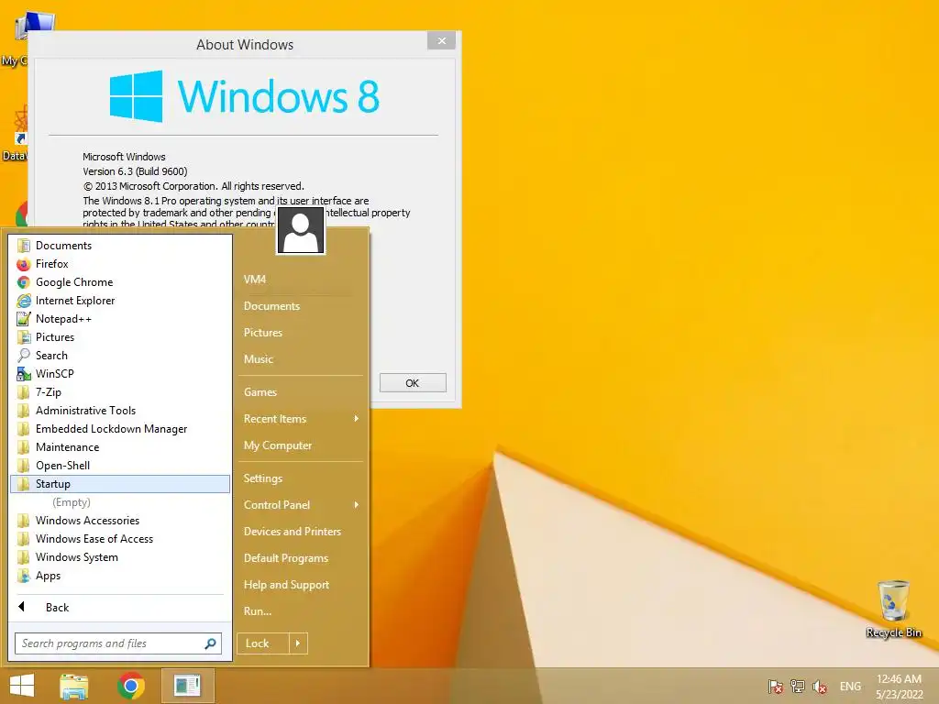Viewport: 939px width, 704px height.
Task: Expand the Windows Accessories folder
Action: pos(120,521)
